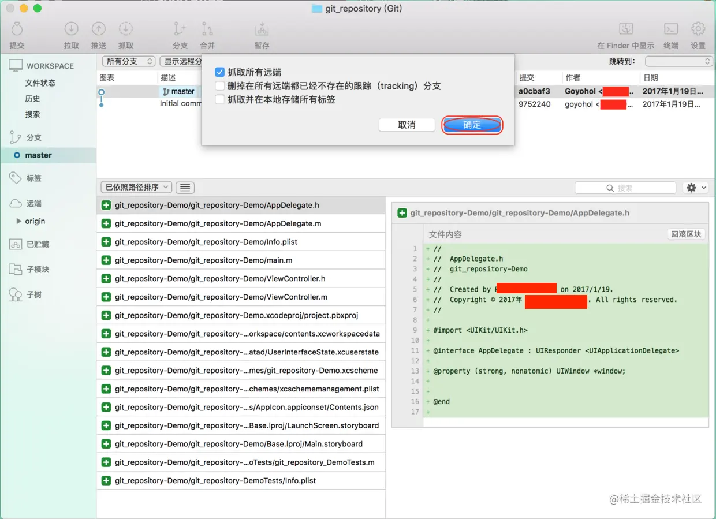Image resolution: width=716 pixels, height=519 pixels.
Task: Click the Remotes (远端) cloud icon
Action: pyautogui.click(x=16, y=203)
